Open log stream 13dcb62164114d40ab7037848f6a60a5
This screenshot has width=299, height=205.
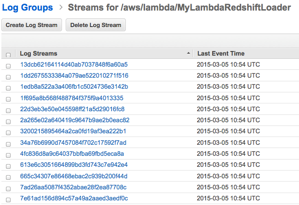(74, 64)
